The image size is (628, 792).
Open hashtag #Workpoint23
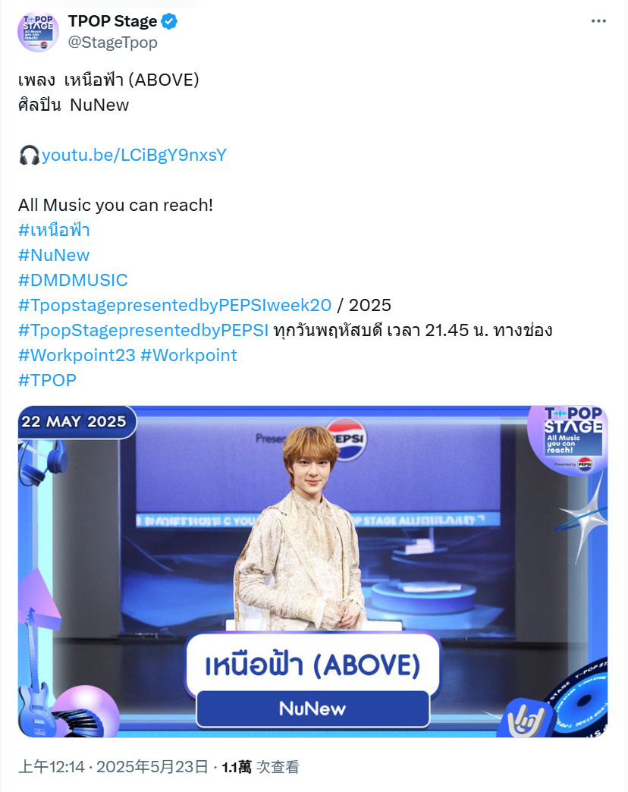click(77, 355)
